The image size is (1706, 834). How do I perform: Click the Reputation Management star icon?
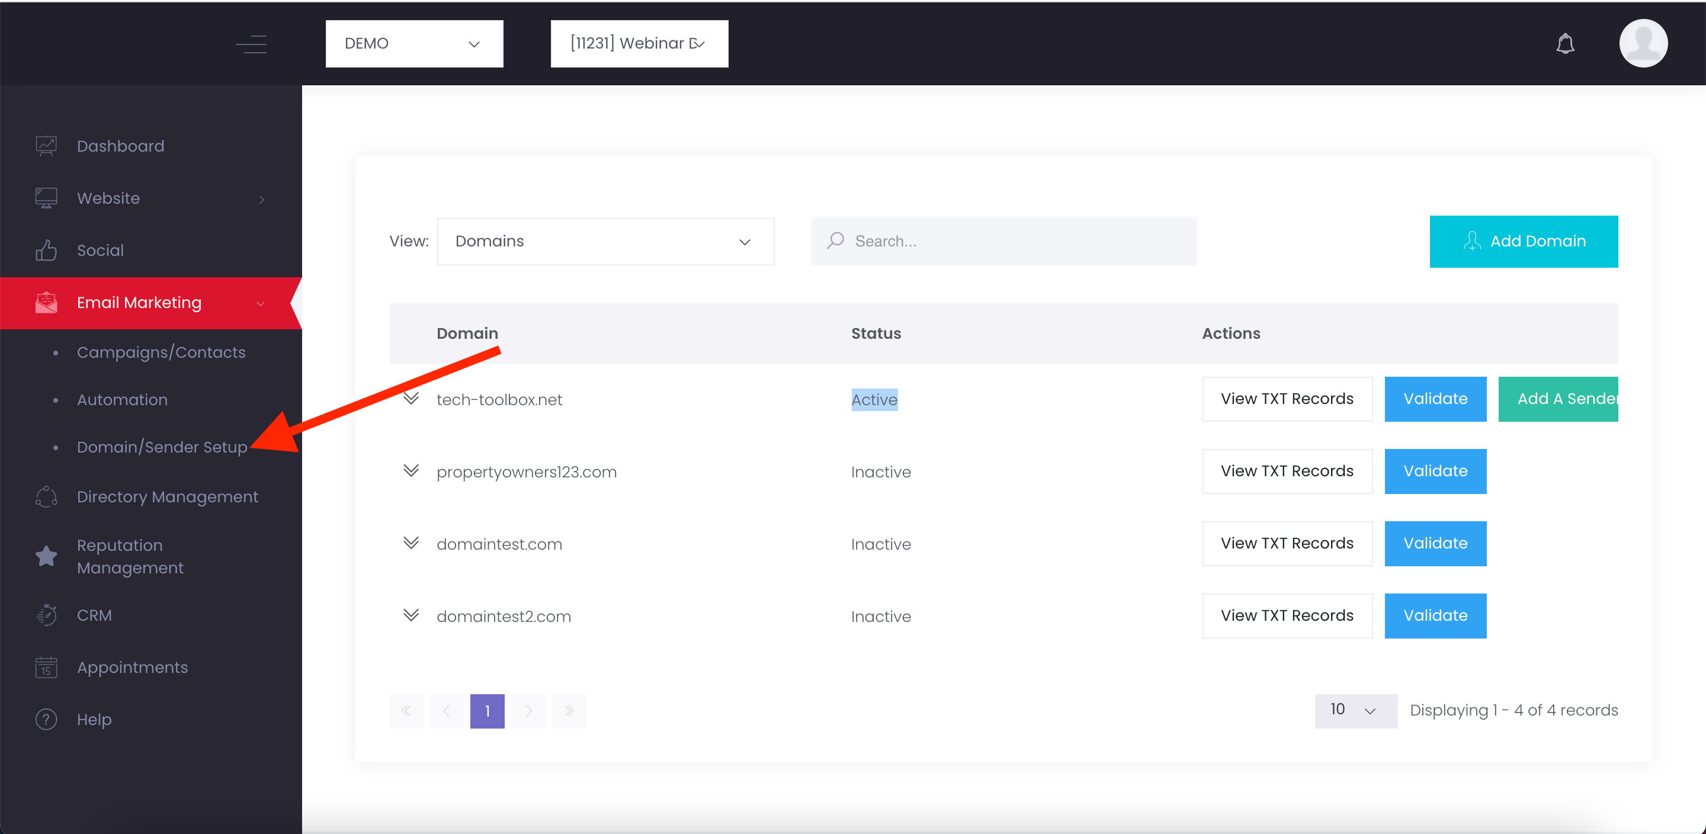46,556
